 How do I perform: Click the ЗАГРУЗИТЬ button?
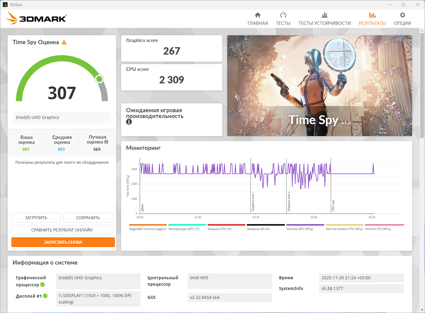[x=36, y=218]
